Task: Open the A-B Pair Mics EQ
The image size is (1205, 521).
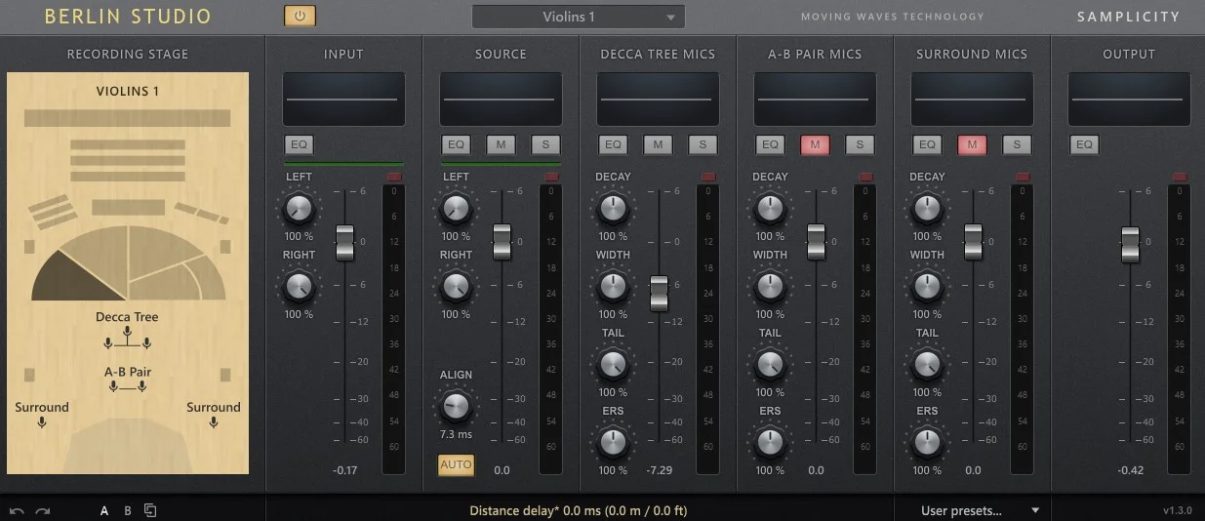Action: coord(770,144)
